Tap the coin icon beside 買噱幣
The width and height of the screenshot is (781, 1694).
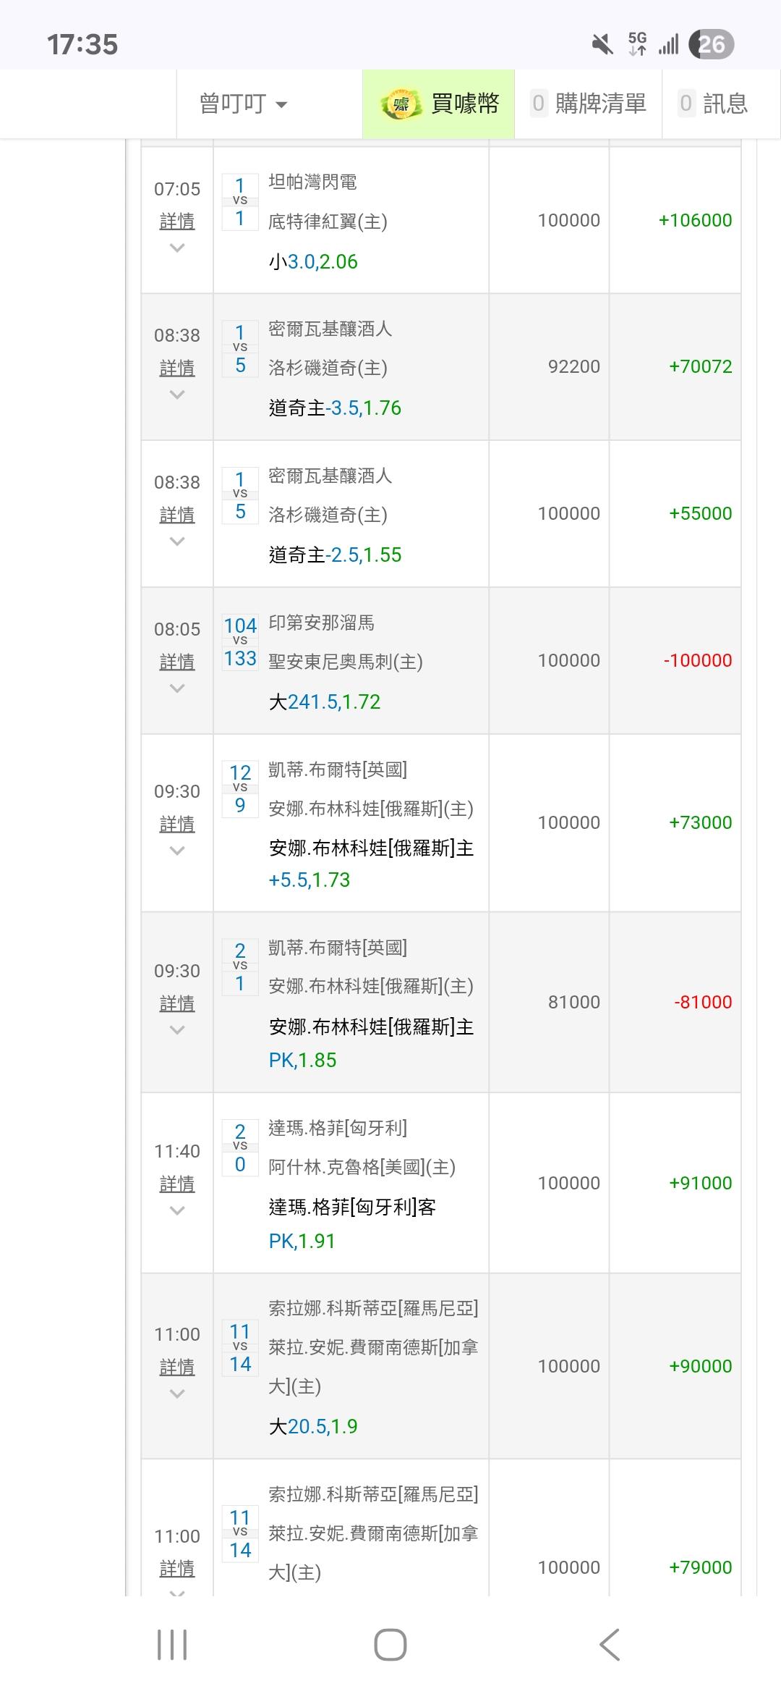click(401, 104)
